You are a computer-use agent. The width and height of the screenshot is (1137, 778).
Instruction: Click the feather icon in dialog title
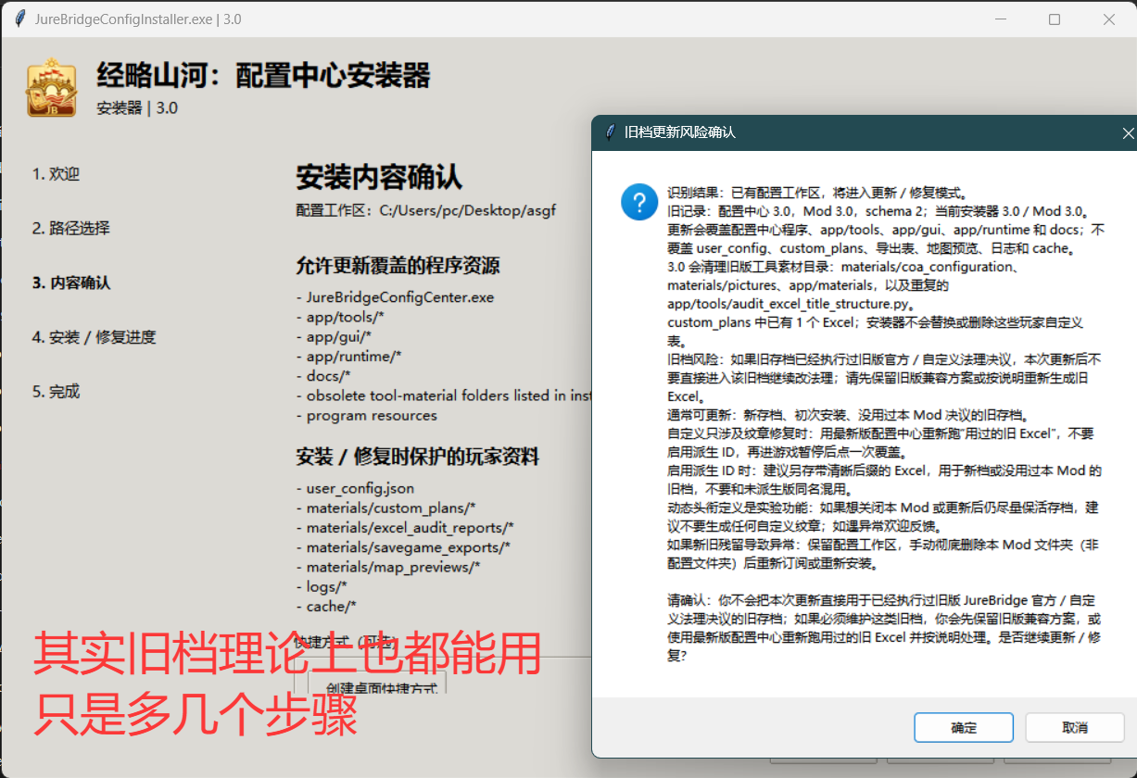tap(610, 132)
